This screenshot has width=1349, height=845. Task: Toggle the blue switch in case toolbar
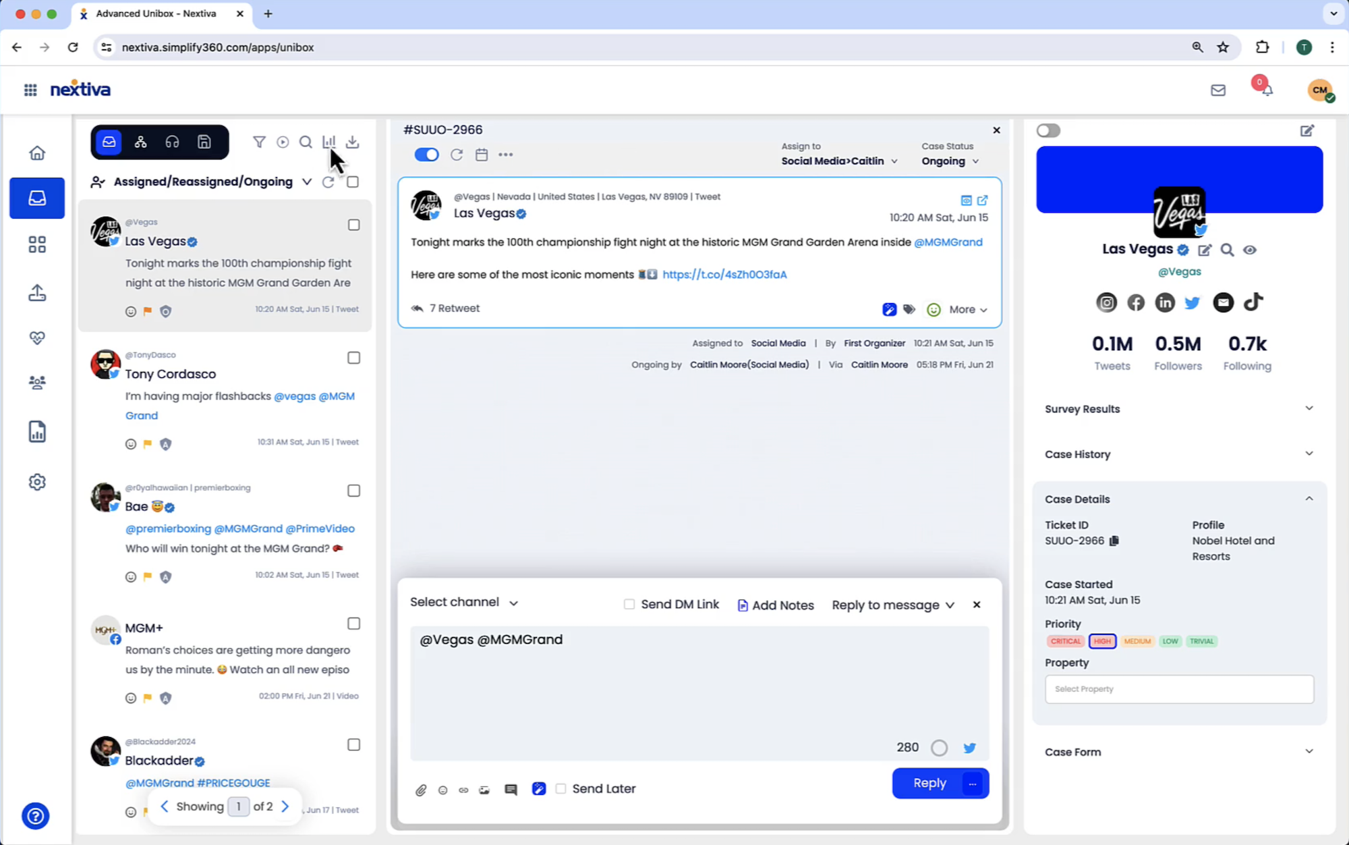[x=426, y=155]
